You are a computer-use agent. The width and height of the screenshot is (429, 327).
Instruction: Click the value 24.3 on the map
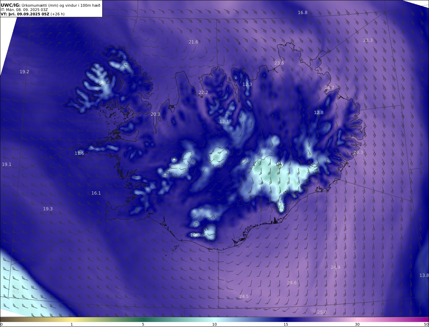[358, 152]
